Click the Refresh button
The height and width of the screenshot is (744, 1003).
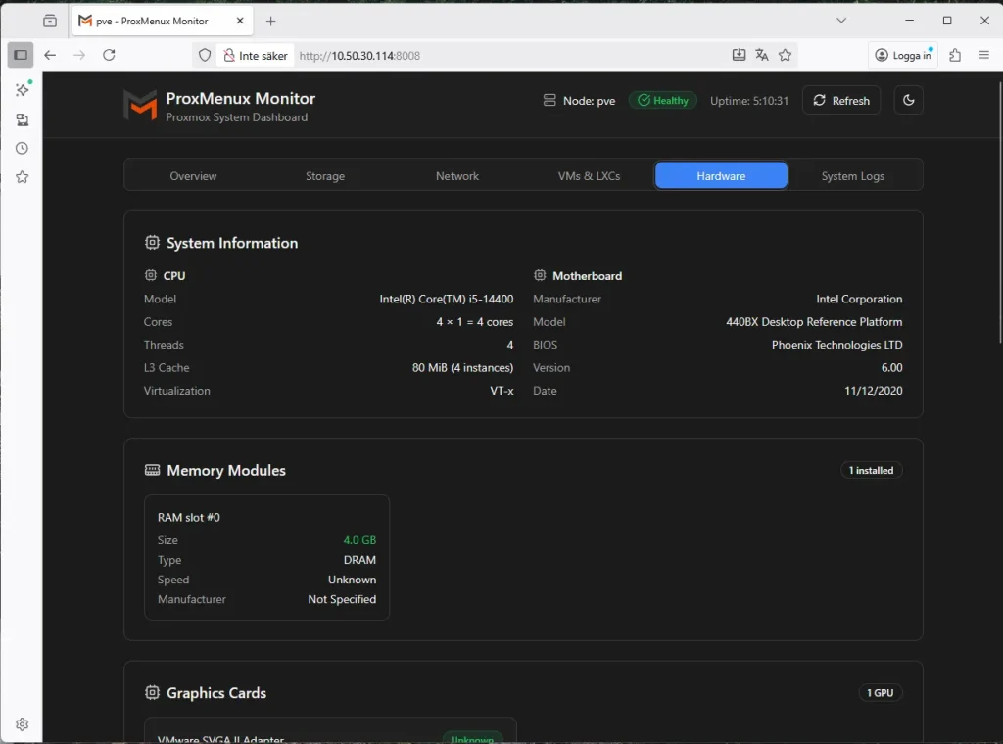pyautogui.click(x=841, y=100)
